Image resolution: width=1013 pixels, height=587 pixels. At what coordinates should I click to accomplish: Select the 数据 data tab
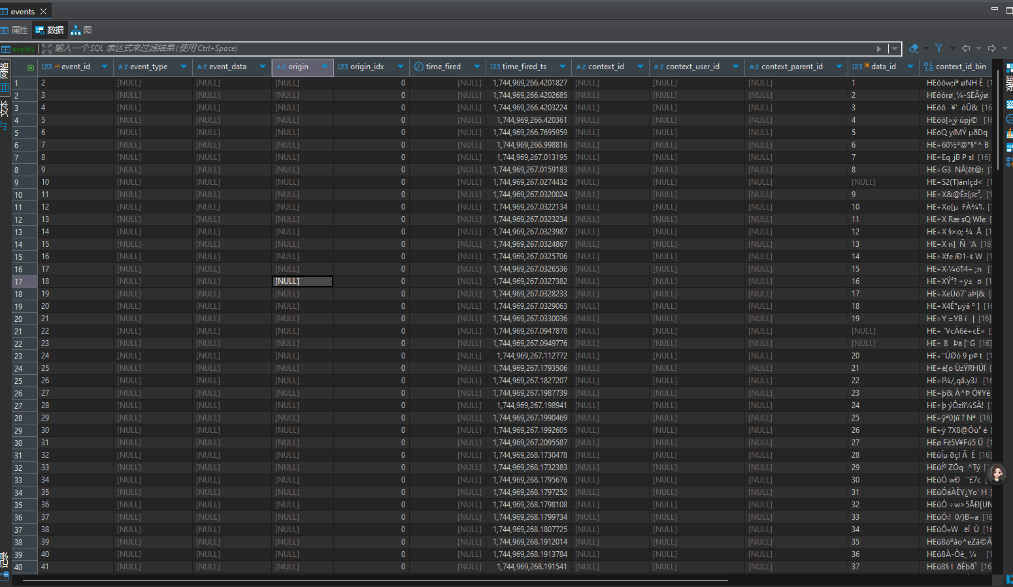pyautogui.click(x=50, y=30)
